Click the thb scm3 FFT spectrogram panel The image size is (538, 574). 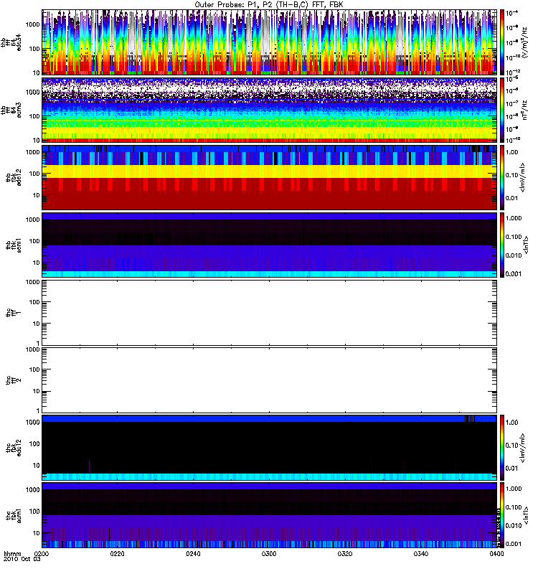point(270,110)
